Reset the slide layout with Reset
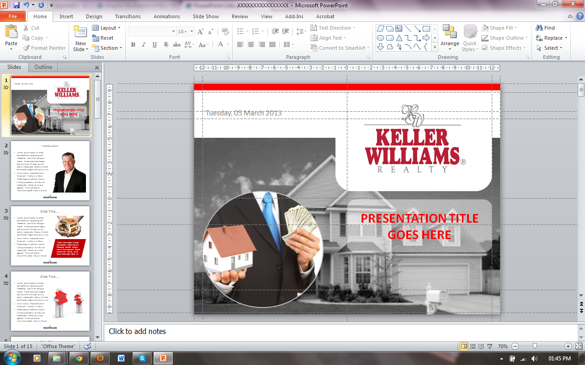This screenshot has width=585, height=365. pyautogui.click(x=103, y=38)
